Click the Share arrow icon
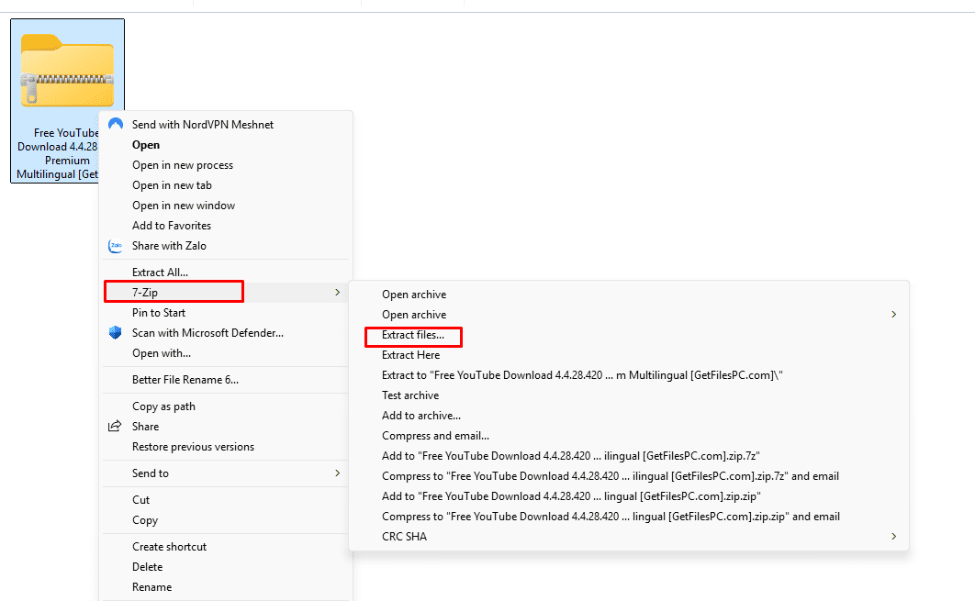This screenshot has width=975, height=601. coord(115,427)
